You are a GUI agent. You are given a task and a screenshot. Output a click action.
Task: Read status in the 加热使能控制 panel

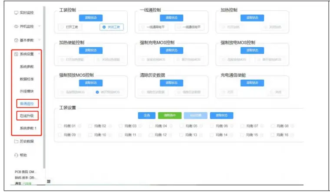91,50
